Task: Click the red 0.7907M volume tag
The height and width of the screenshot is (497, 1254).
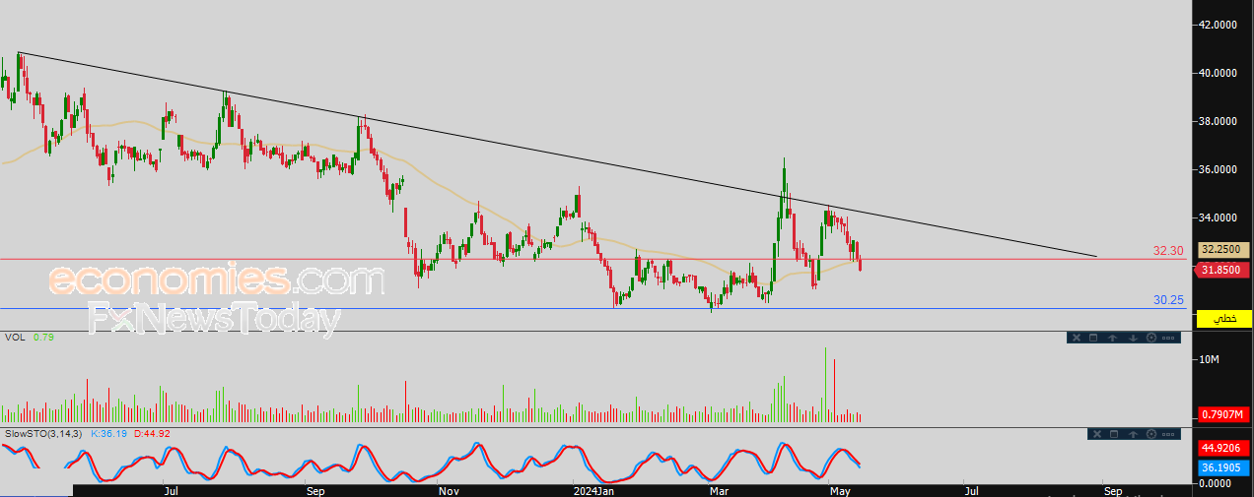Action: pyautogui.click(x=1223, y=415)
